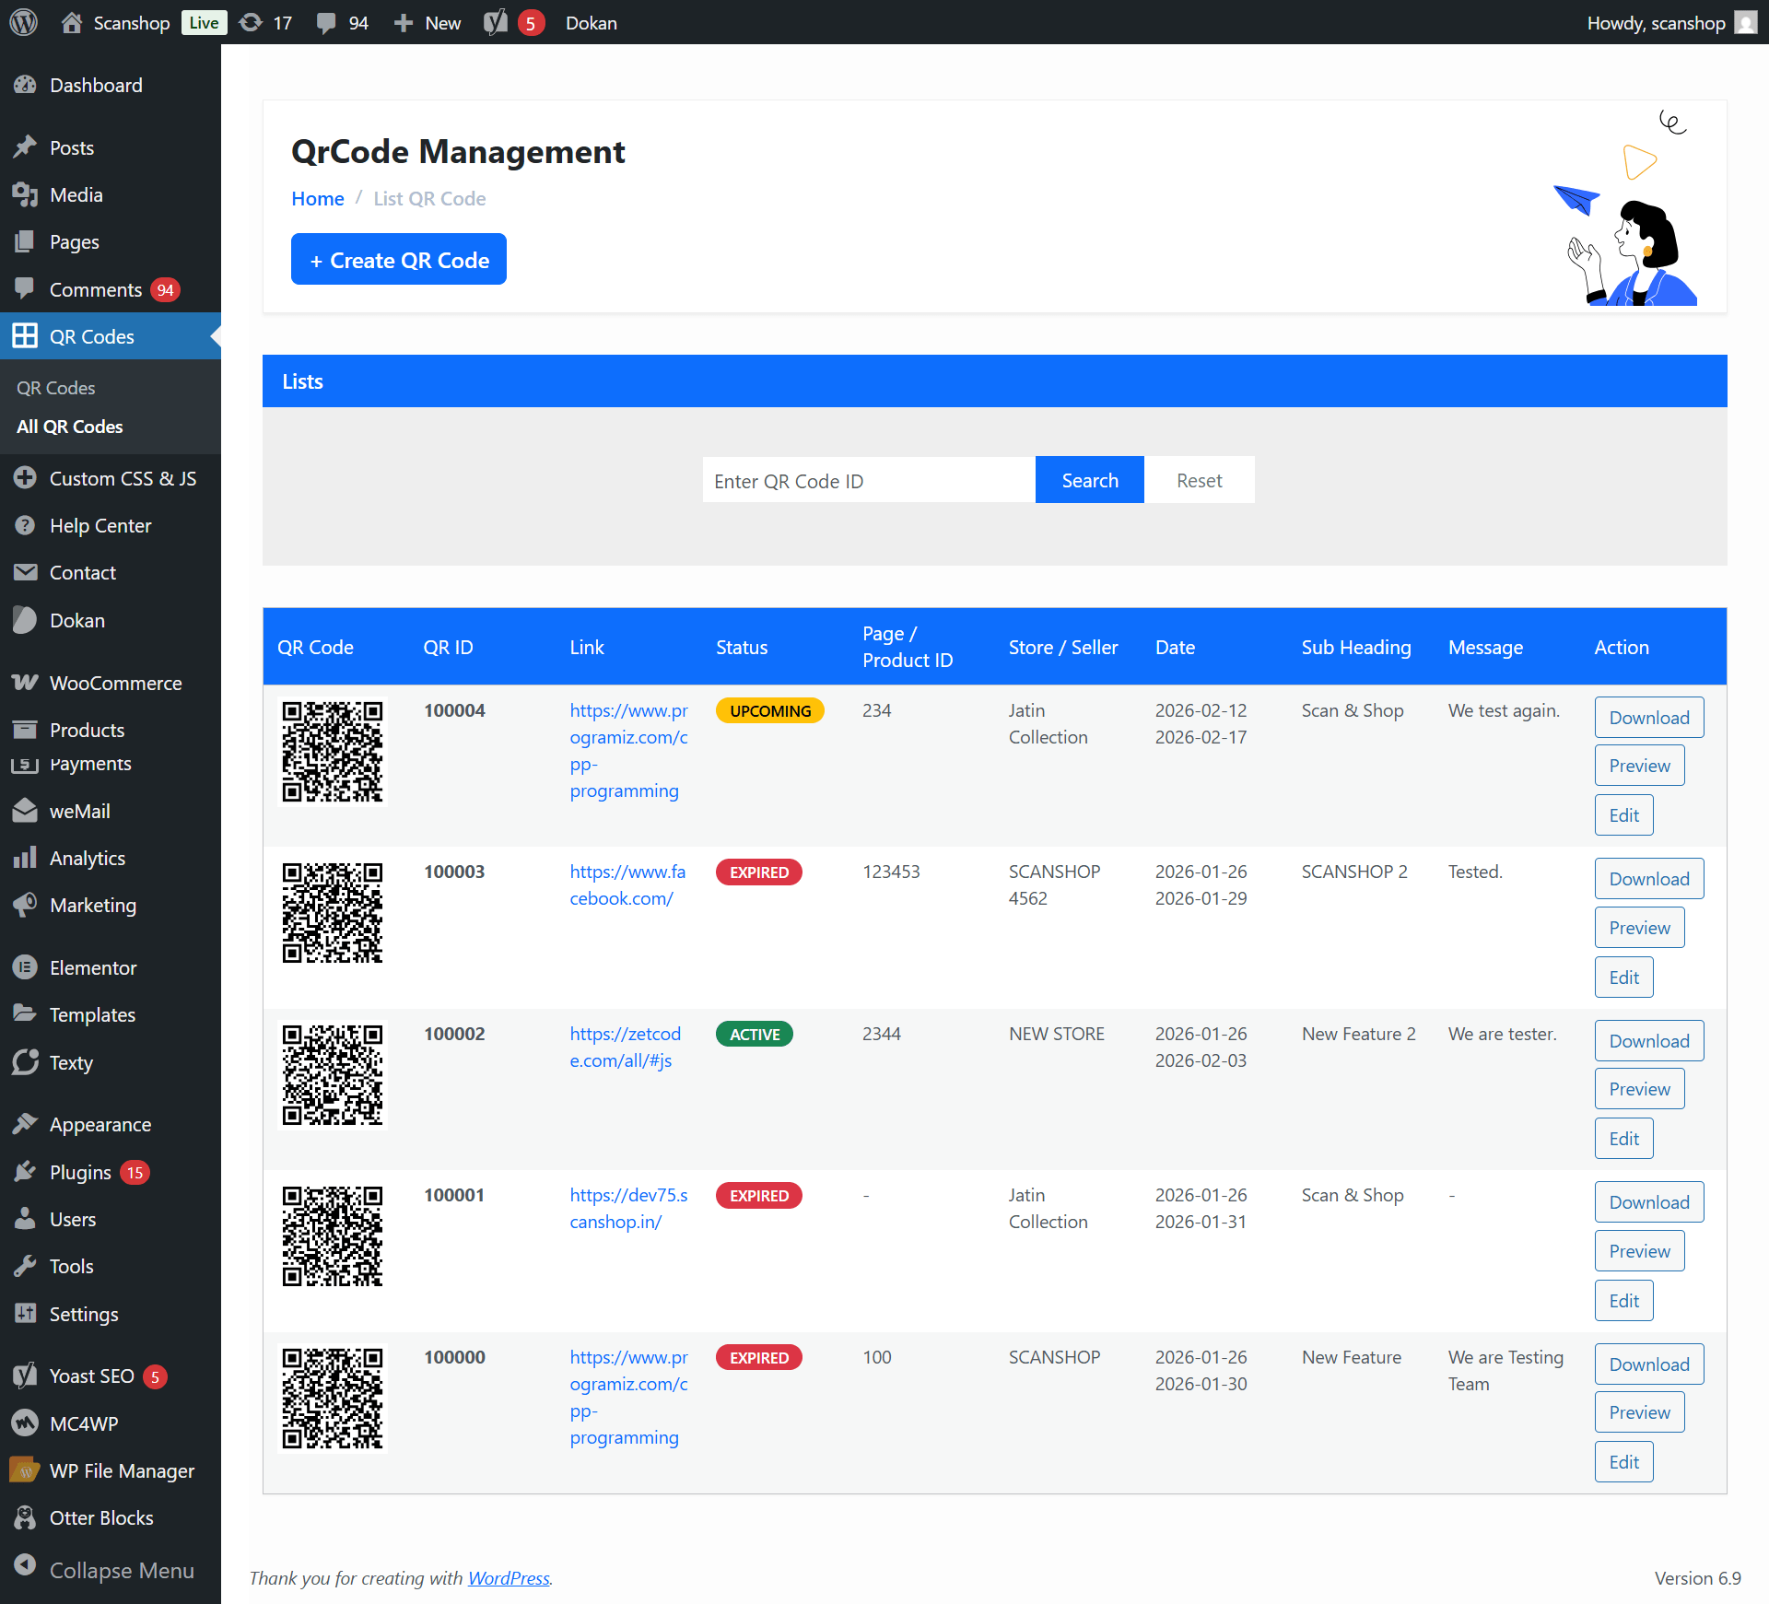Viewport: 1769px width, 1604px height.
Task: Click the comments bubble icon in the toolbar
Action: pos(326,22)
